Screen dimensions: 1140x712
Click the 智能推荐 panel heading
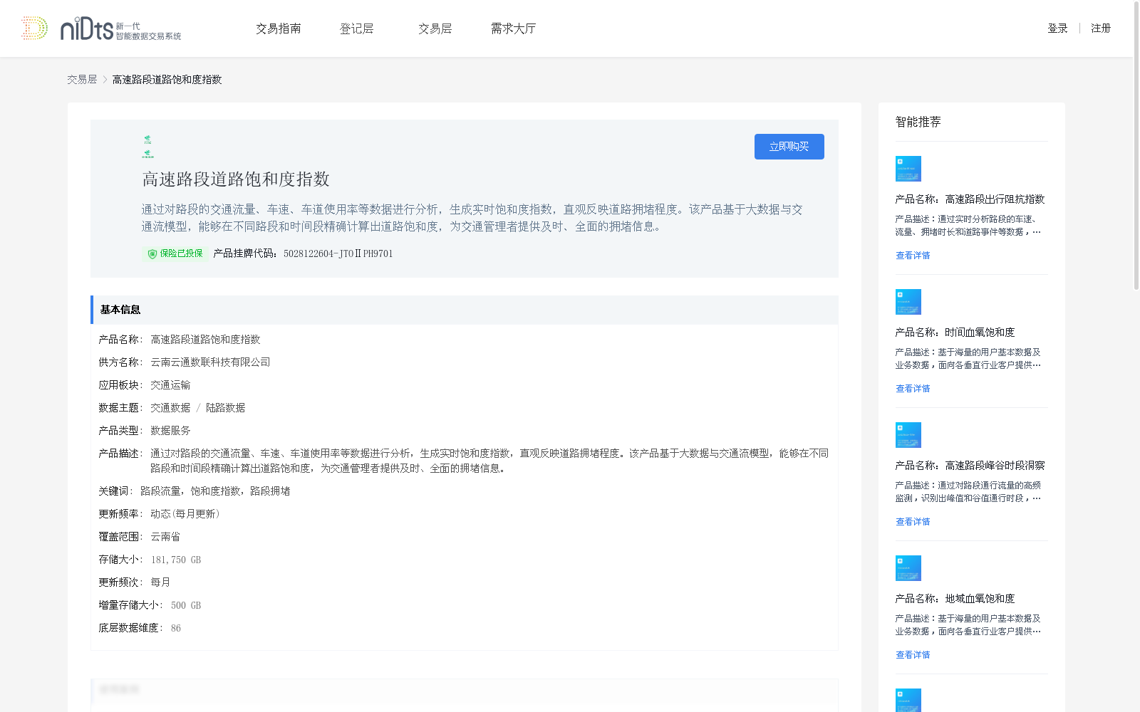pyautogui.click(x=918, y=122)
